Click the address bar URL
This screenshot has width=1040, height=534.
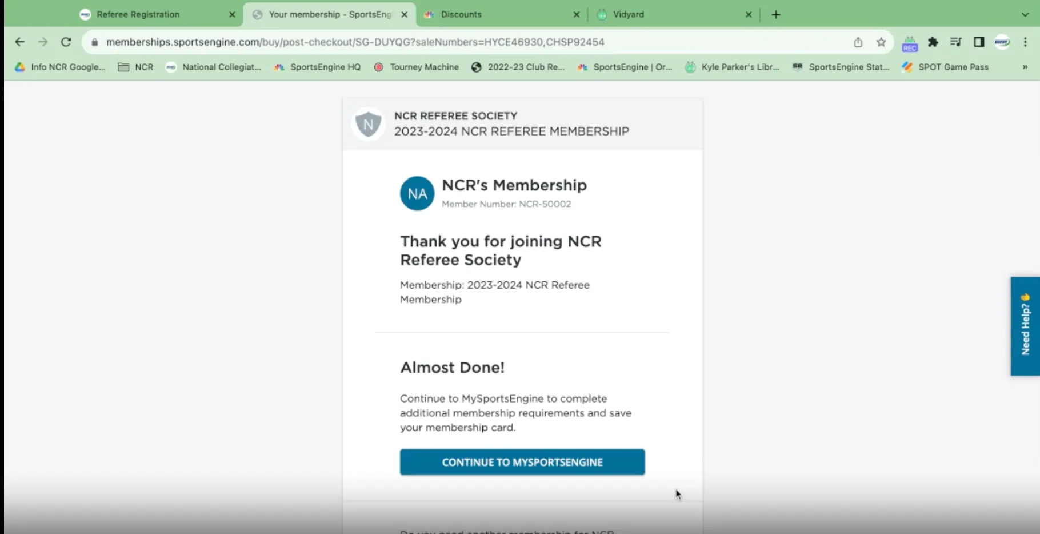(355, 42)
